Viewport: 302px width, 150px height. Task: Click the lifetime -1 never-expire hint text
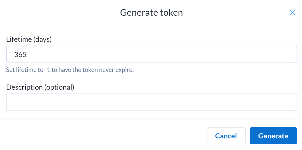click(70, 70)
